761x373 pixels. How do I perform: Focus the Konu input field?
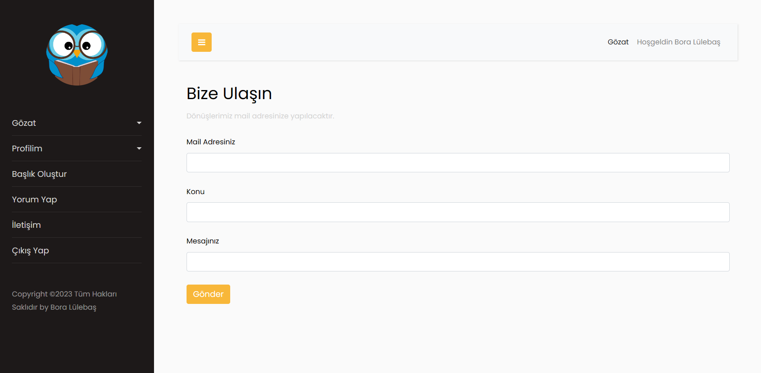point(458,212)
